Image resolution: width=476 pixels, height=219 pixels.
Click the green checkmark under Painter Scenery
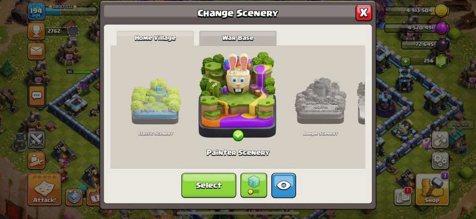pos(238,136)
